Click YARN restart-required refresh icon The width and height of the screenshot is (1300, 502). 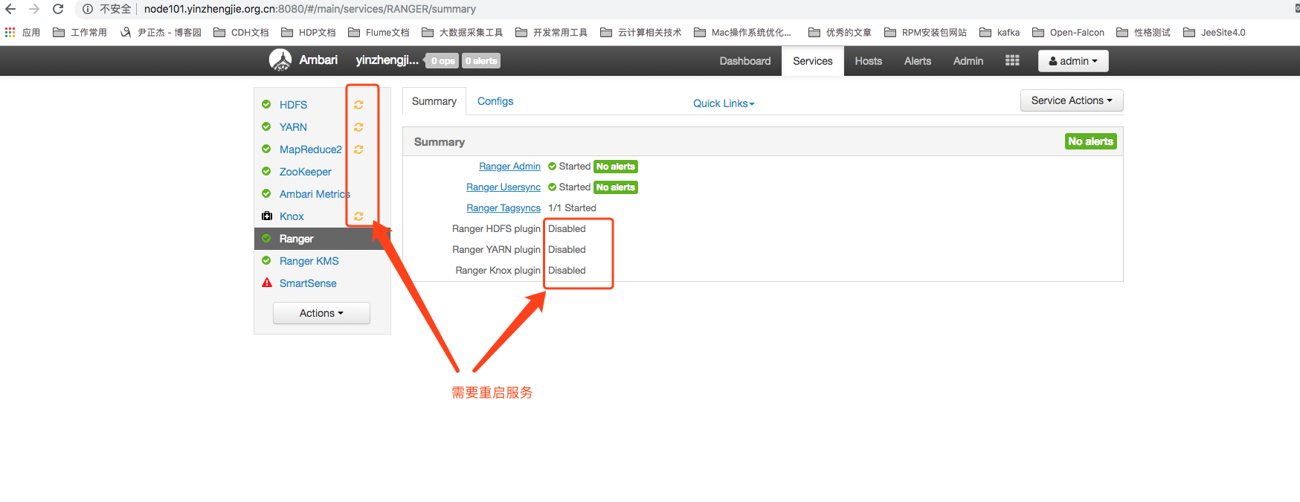click(358, 127)
